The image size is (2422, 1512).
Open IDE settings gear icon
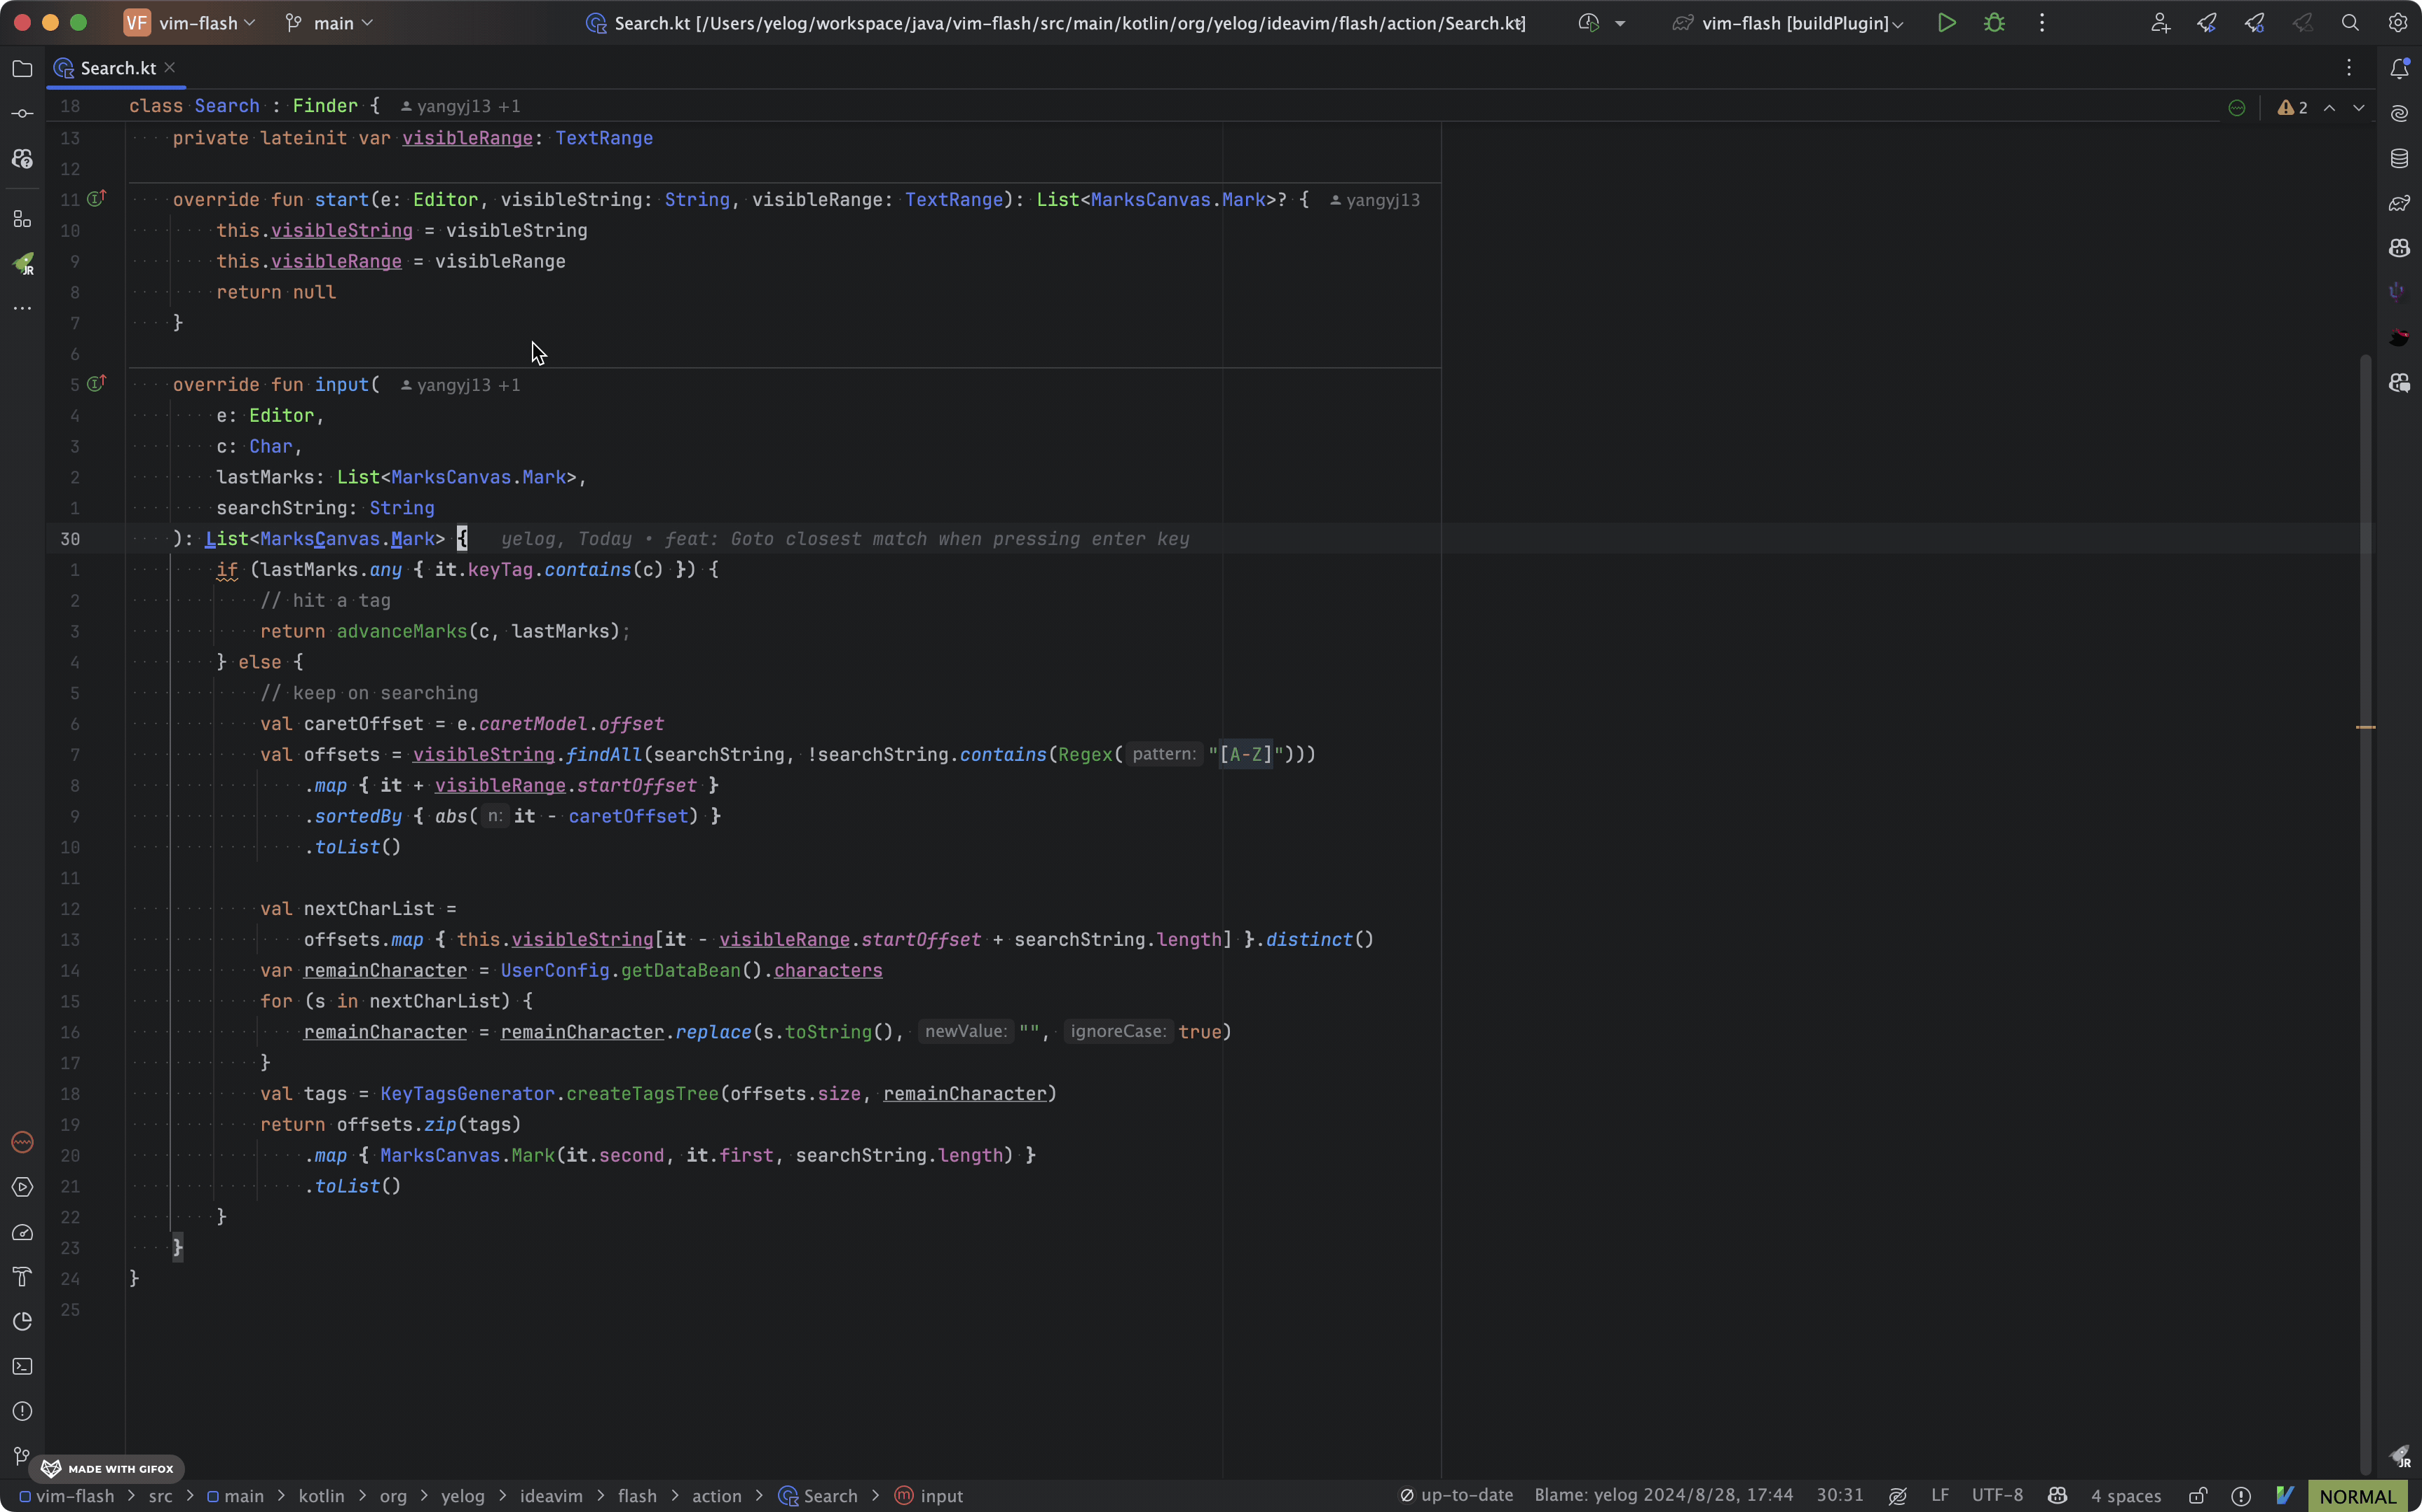[2398, 23]
